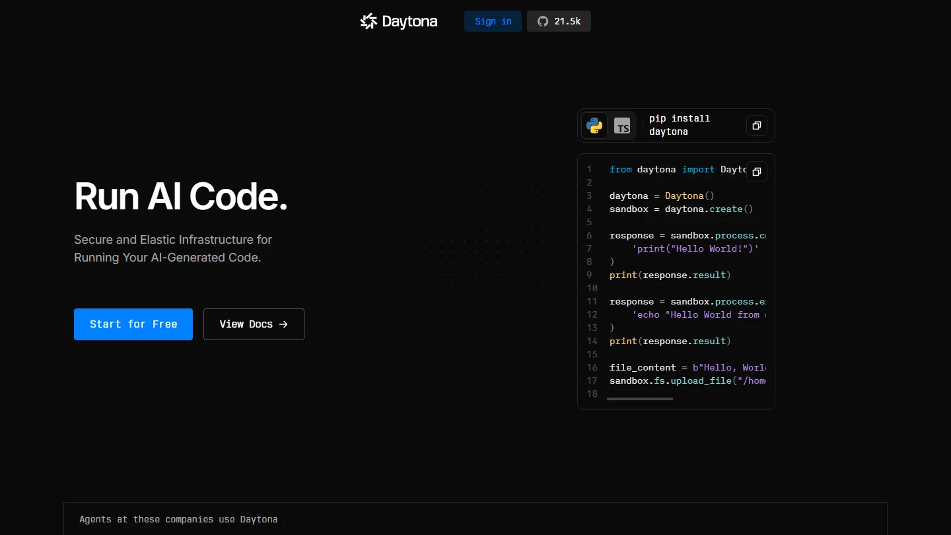Click the Start for Free button
951x535 pixels.
coord(133,324)
